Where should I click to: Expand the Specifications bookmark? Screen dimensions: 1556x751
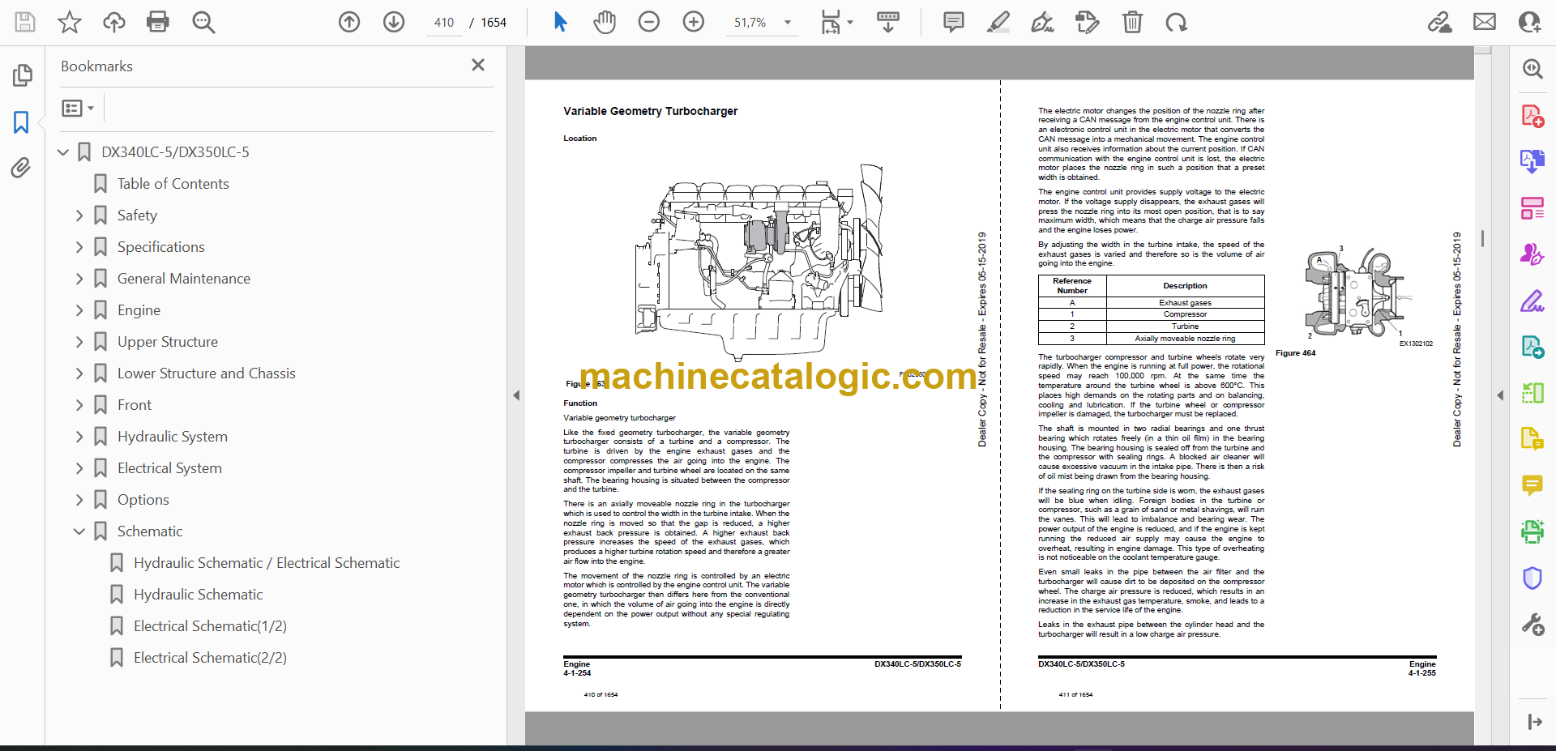pyautogui.click(x=79, y=247)
